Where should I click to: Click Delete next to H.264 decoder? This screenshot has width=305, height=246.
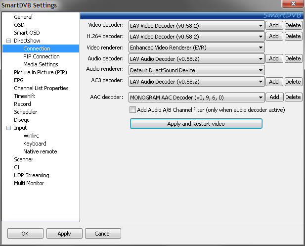pos(293,36)
